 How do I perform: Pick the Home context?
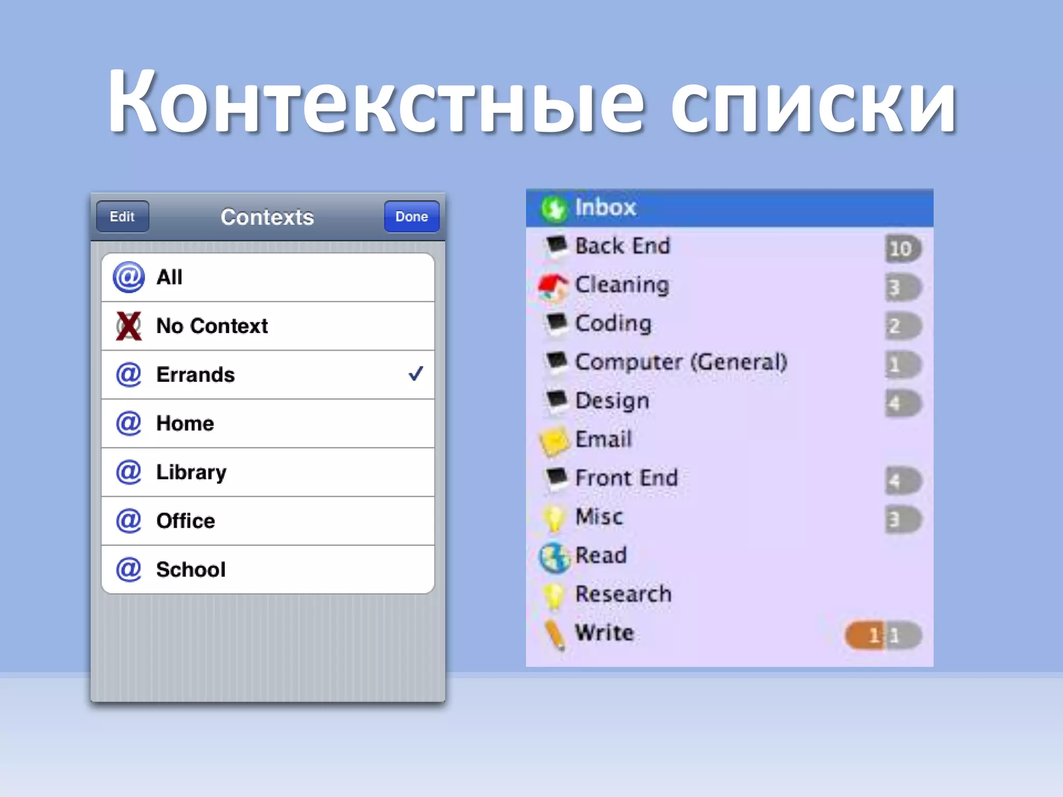pyautogui.click(x=268, y=423)
